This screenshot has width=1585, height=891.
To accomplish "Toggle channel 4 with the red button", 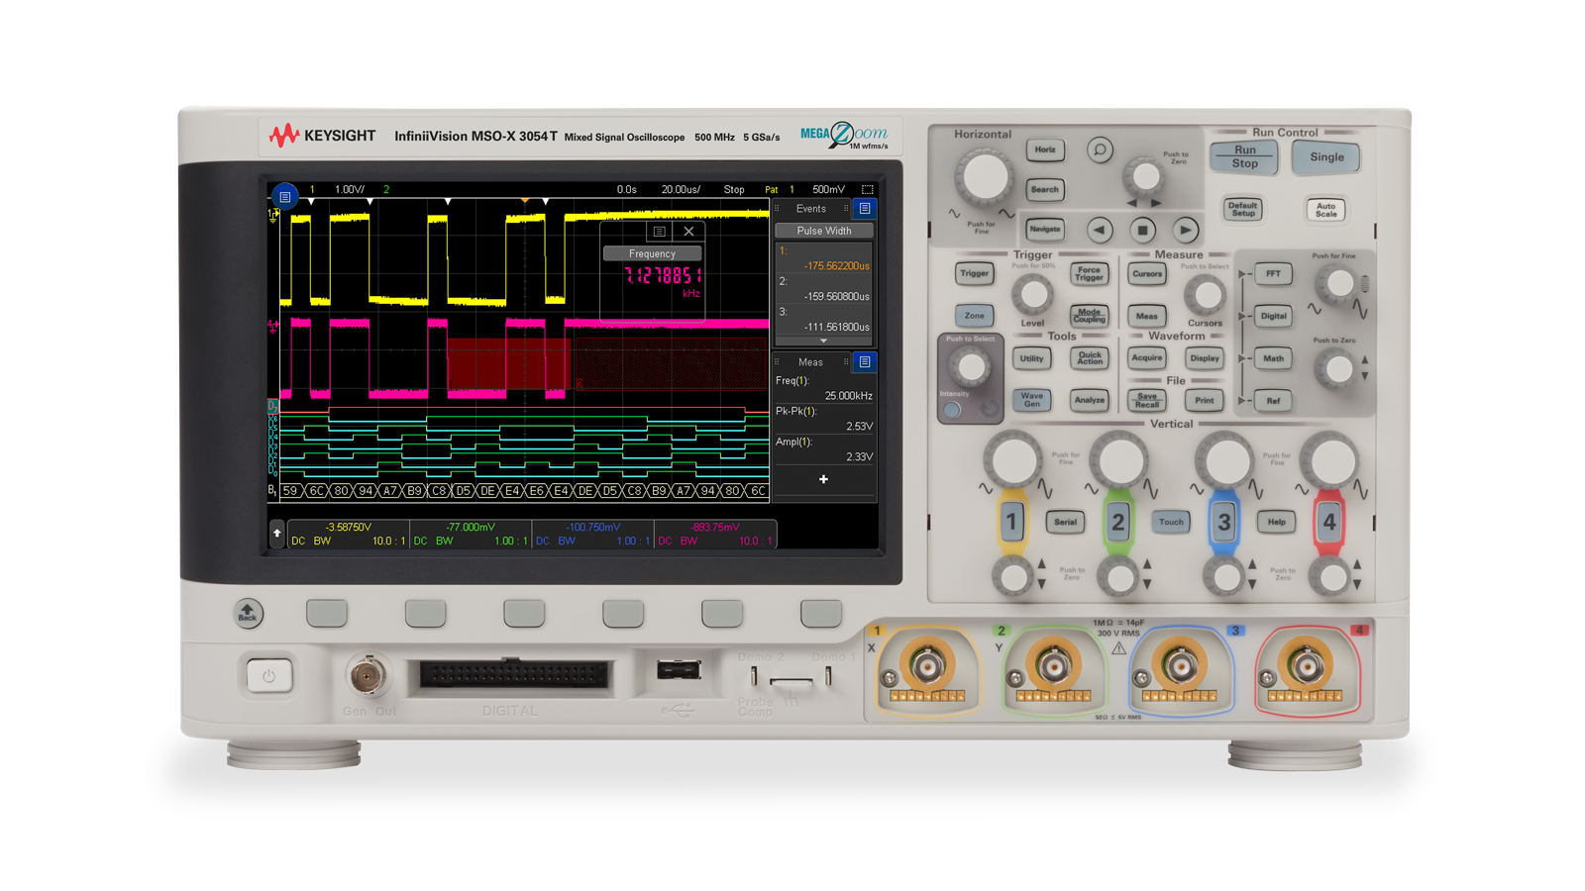I will [1328, 521].
